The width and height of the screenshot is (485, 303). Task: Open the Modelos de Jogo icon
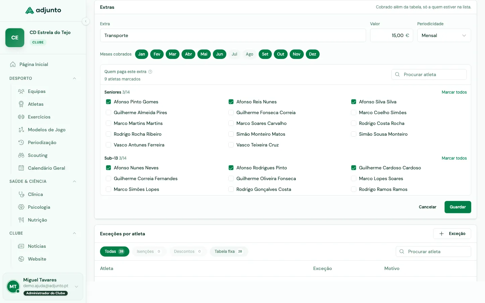21,130
